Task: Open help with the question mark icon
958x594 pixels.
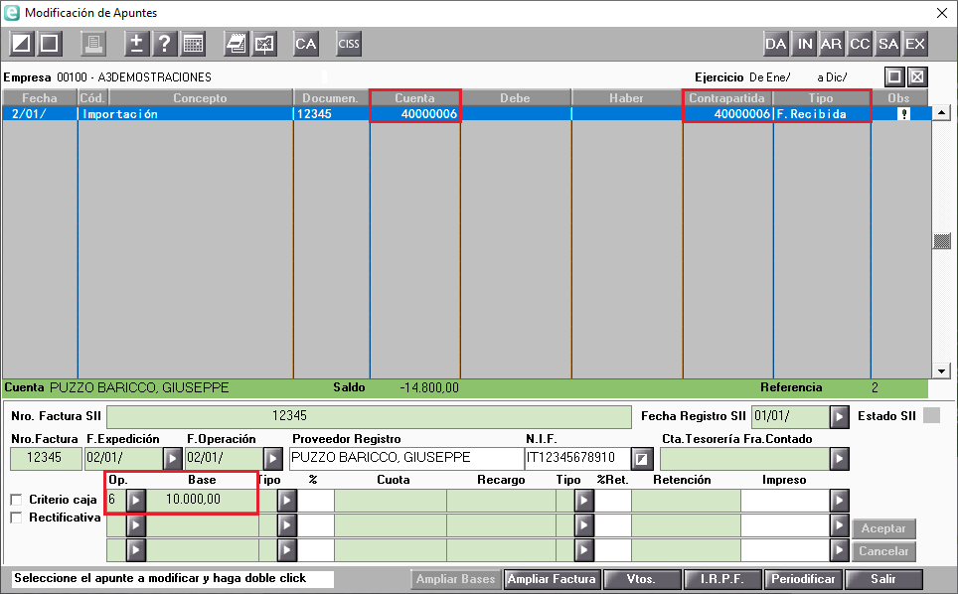Action: (x=164, y=44)
